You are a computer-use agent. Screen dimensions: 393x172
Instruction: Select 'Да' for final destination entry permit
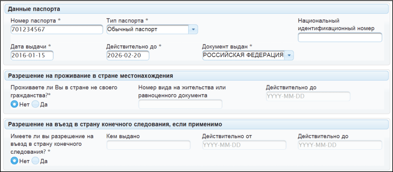pos(35,161)
